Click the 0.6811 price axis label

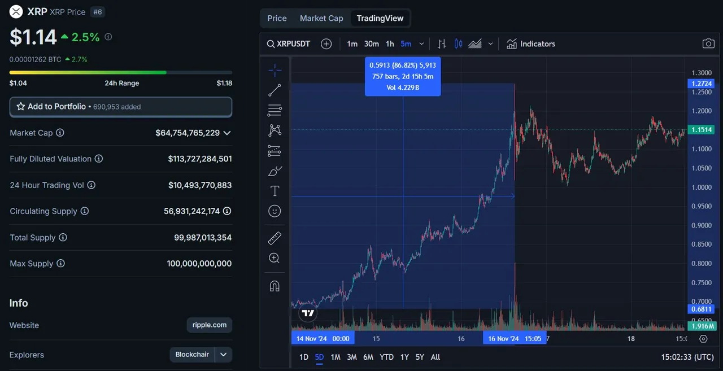(702, 309)
